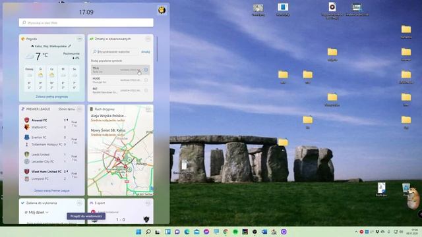Select Leeds United team name

[40, 155]
